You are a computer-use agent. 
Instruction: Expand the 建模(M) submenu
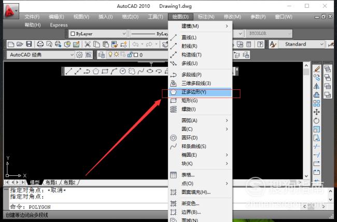tap(200, 26)
